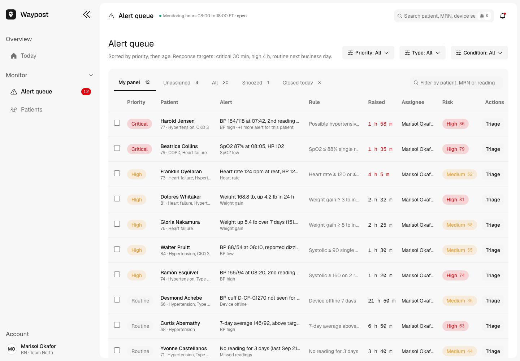Click the filter sliders icon on Priority

click(x=350, y=53)
